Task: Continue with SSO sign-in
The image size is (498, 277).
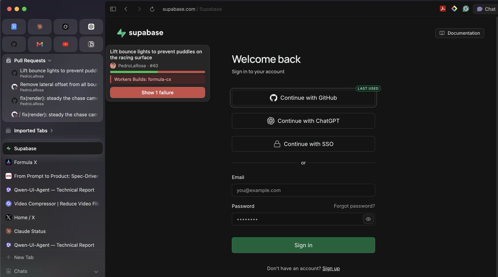Action: click(303, 144)
